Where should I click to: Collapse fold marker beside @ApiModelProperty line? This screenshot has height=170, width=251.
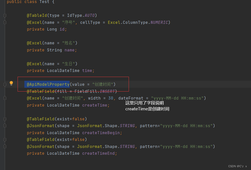tap(5, 84)
